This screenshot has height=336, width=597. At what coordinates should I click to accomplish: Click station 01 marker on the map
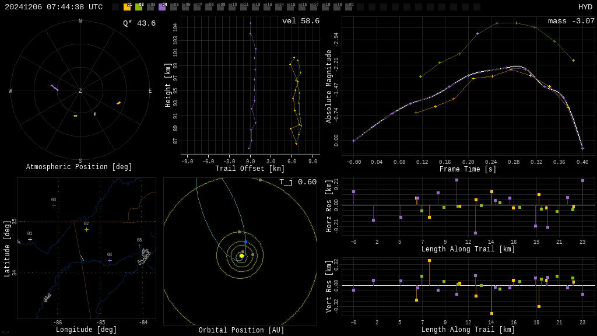click(30, 239)
